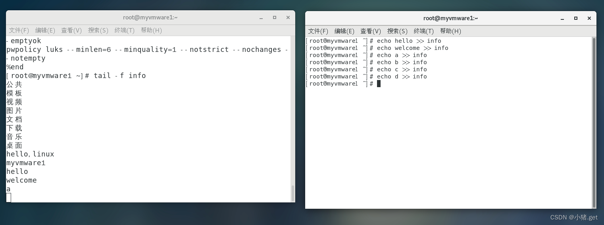The image size is (604, 225).
Task: Click the 'notempty' line in left terminal
Action: [26, 58]
